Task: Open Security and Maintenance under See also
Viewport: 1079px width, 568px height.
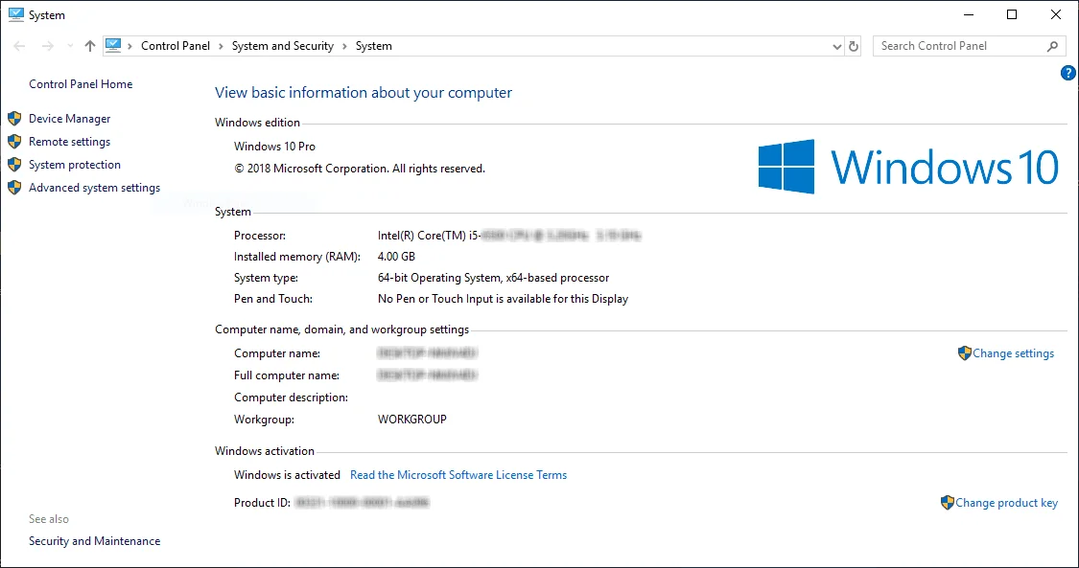Action: [94, 540]
